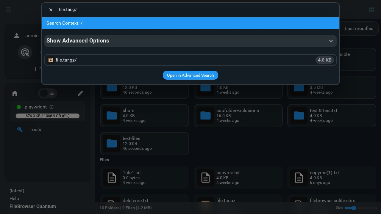Image resolution: width=381 pixels, height=214 pixels.
Task: Select copyme(1).txt file
Action: click(332, 178)
